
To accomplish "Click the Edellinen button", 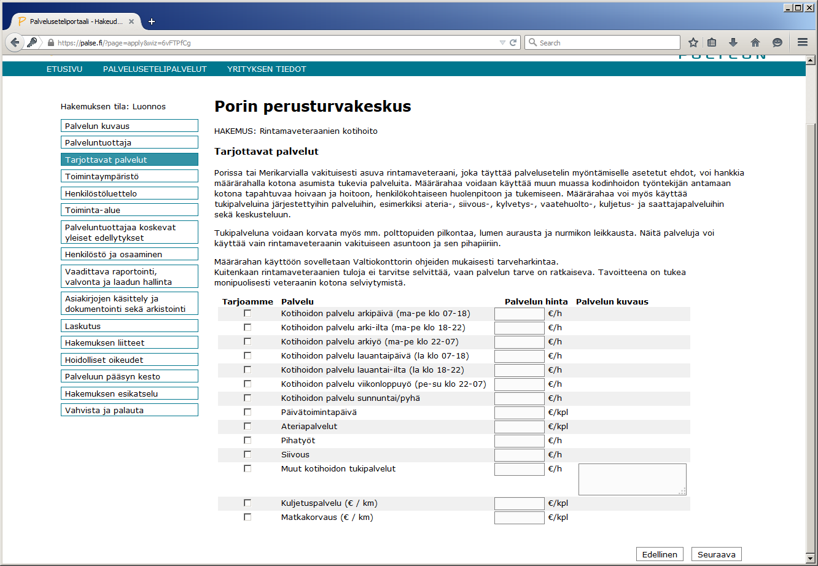I will (x=660, y=554).
